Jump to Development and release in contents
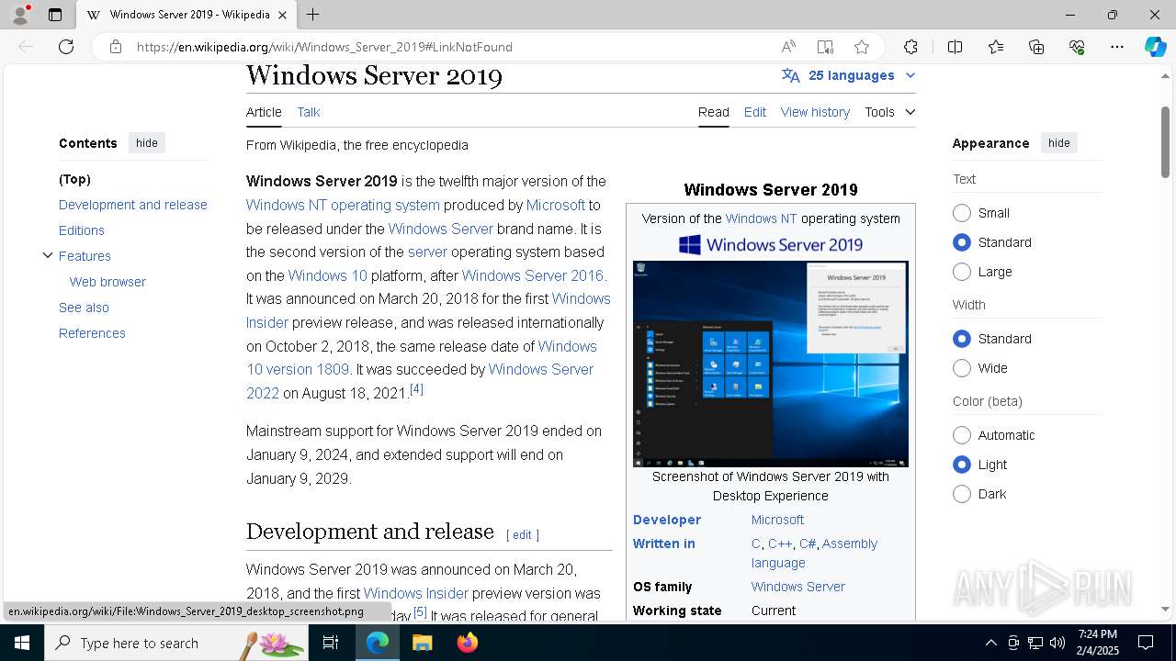This screenshot has height=661, width=1176. pyautogui.click(x=133, y=205)
